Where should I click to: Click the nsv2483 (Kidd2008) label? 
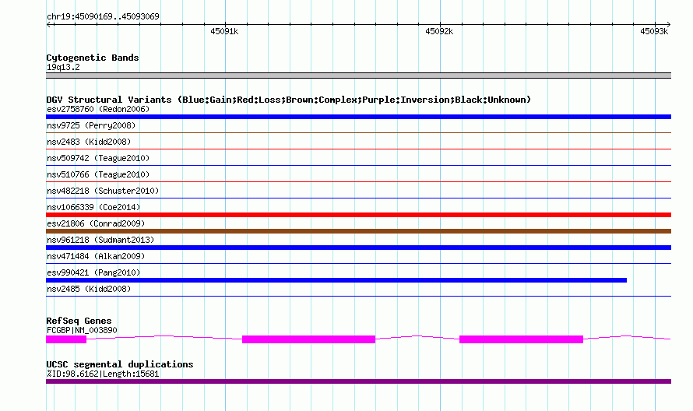(x=89, y=142)
